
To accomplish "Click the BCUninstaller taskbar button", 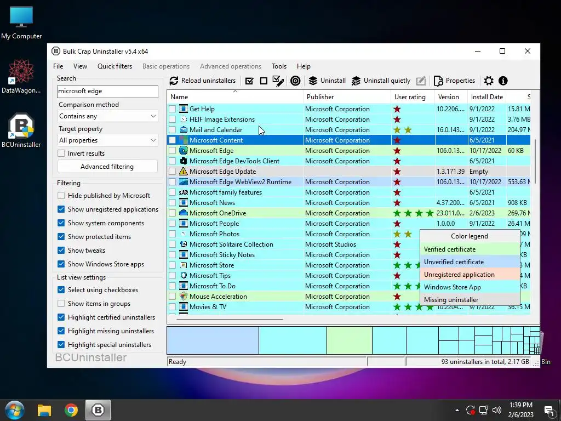I will click(x=98, y=410).
